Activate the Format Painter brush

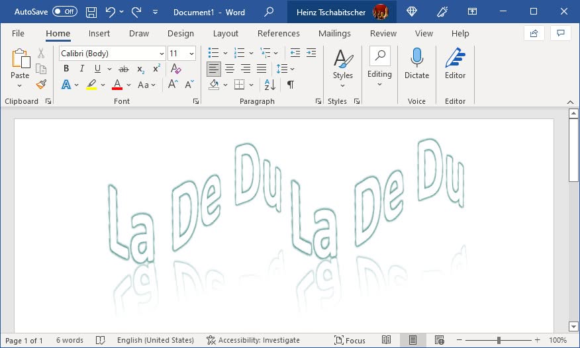click(41, 85)
